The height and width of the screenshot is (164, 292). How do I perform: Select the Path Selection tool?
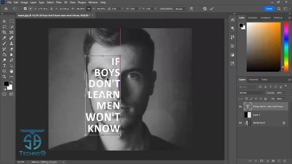coord(11,66)
